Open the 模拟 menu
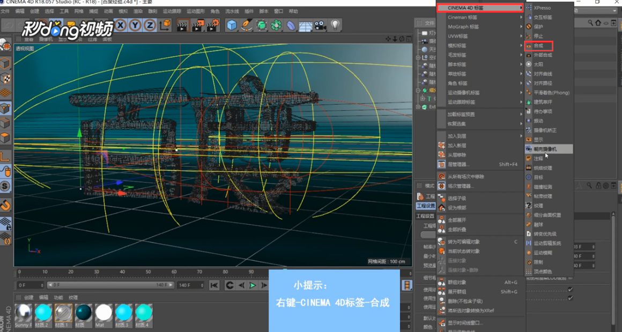This screenshot has width=622, height=332. click(123, 11)
